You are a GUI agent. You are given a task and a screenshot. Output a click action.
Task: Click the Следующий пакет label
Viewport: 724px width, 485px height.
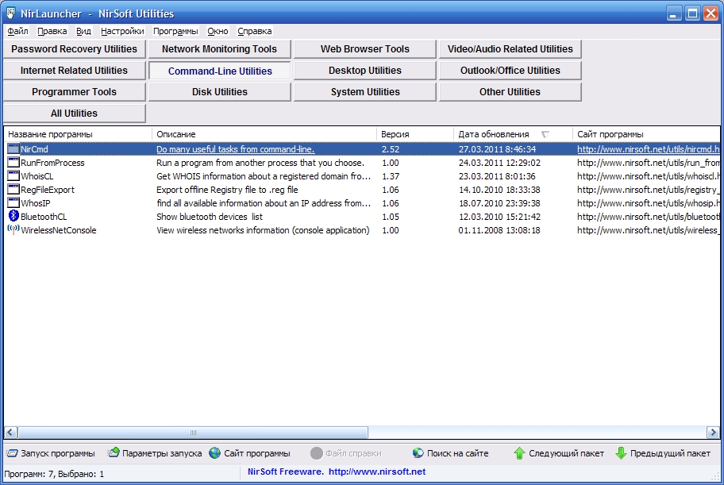point(566,453)
